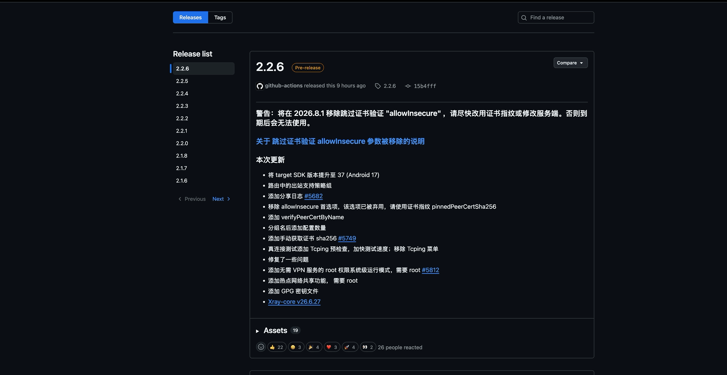This screenshot has height=375, width=727.
Task: Open the github-actions author profile
Action: click(x=283, y=86)
